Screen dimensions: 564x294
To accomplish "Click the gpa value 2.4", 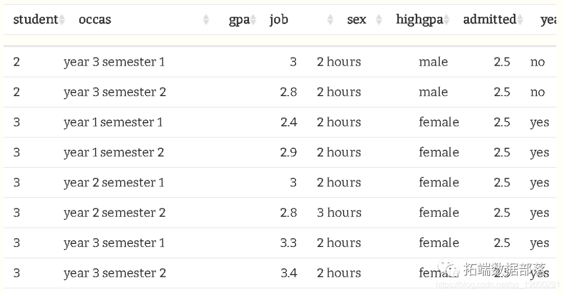I will coord(288,122).
